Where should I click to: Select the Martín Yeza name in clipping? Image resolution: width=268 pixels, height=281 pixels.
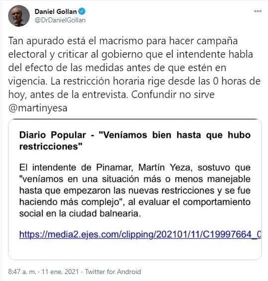[x=166, y=168]
